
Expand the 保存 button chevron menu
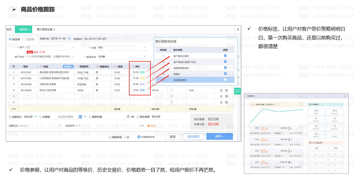pyautogui.click(x=223, y=136)
